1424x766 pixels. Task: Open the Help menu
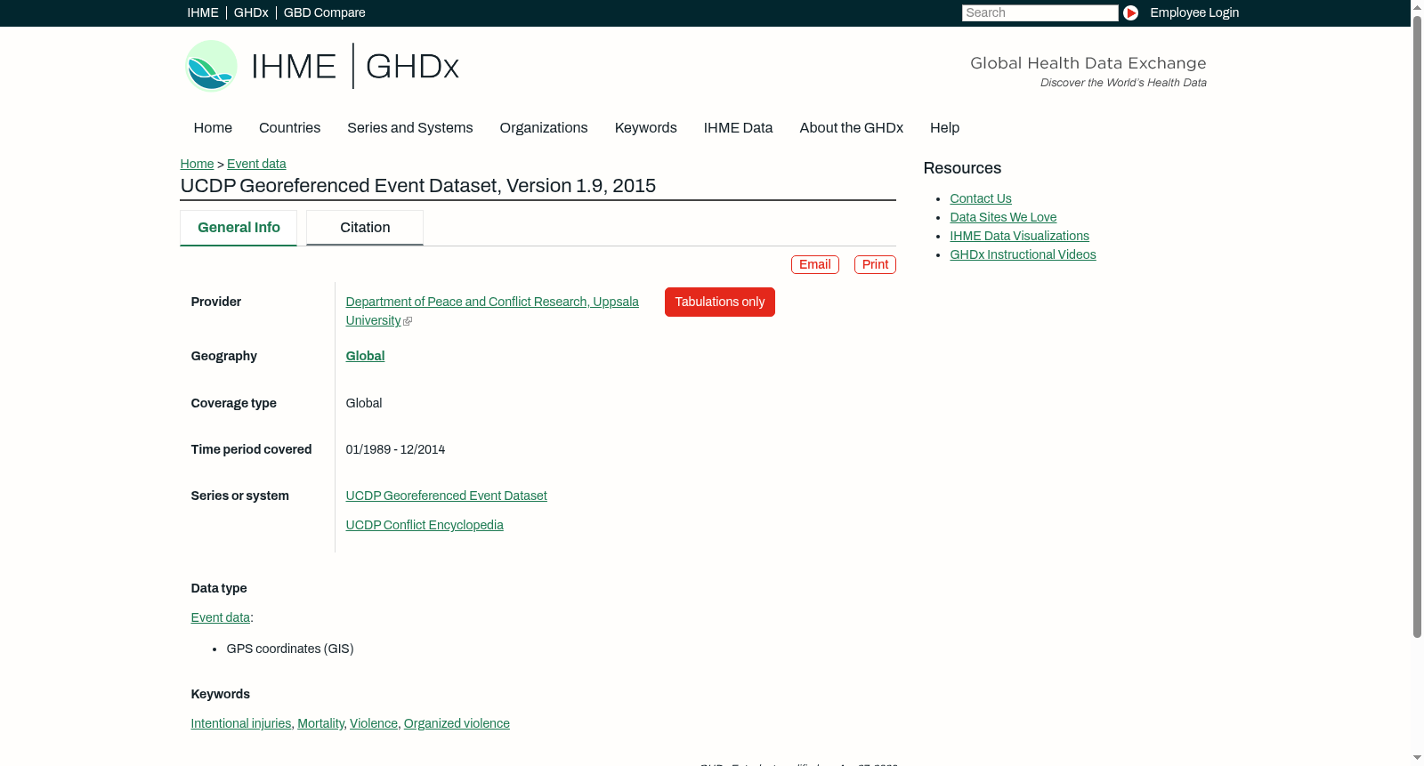click(x=945, y=128)
